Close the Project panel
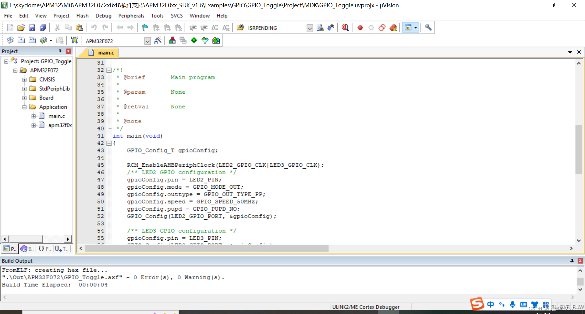 point(69,51)
